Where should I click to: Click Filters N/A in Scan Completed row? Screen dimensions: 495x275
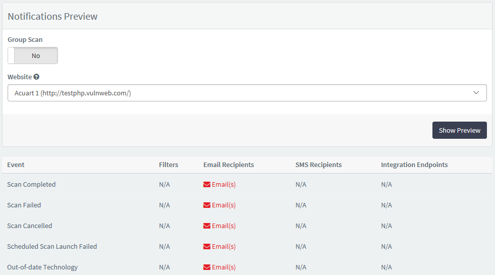click(164, 184)
